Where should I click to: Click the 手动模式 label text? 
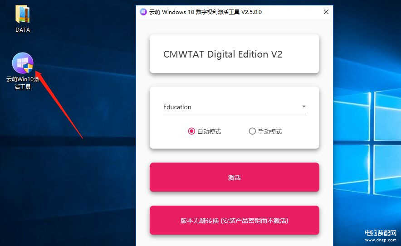point(270,131)
